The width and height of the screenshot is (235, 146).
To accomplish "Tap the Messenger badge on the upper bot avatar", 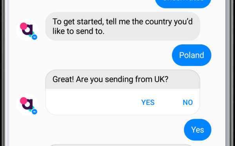I will [34, 37].
